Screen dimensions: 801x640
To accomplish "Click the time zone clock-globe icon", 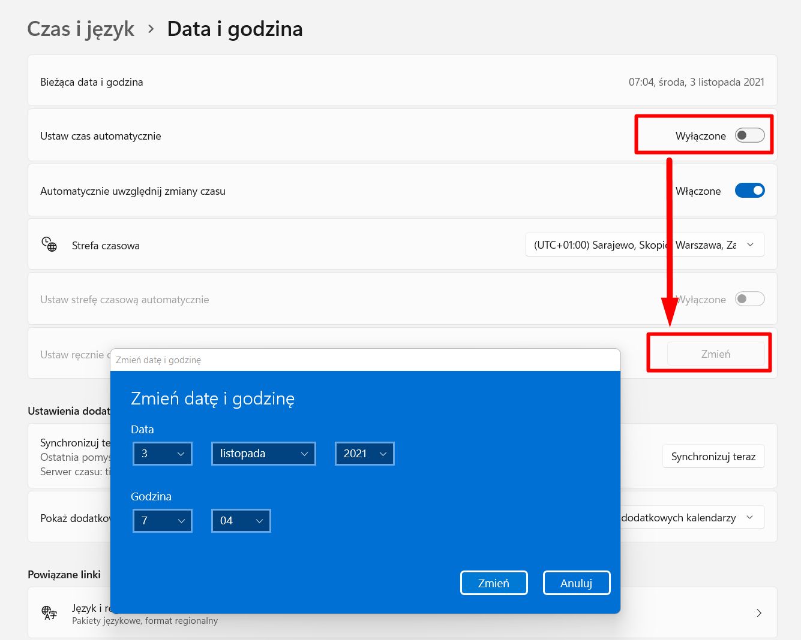I will point(49,244).
